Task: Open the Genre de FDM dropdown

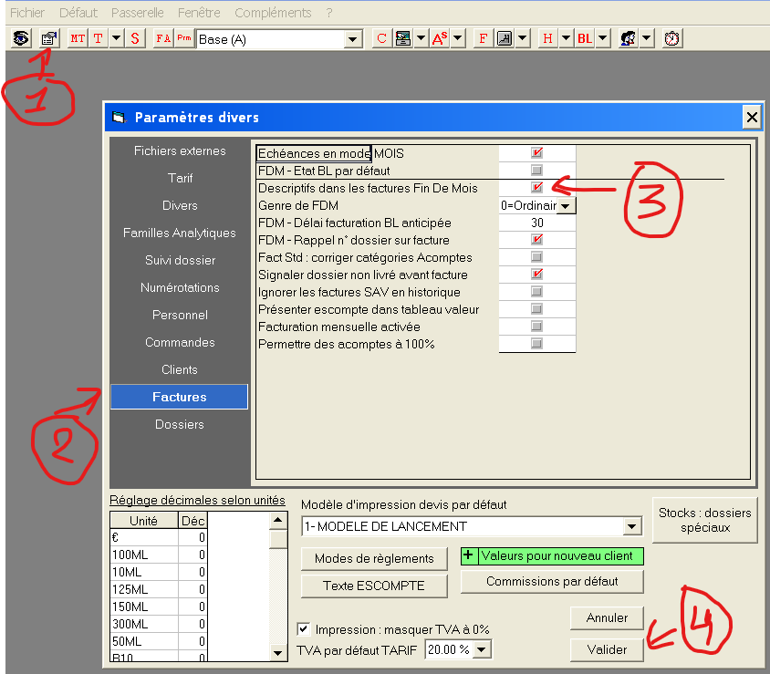Action: [564, 205]
